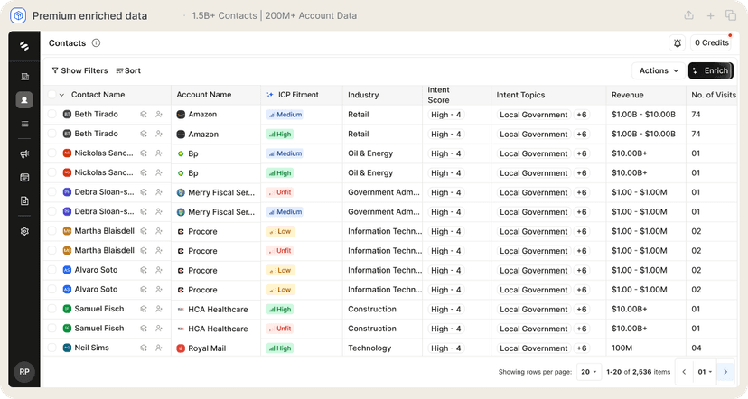
Task: Go to next page arrow
Action: tap(725, 372)
